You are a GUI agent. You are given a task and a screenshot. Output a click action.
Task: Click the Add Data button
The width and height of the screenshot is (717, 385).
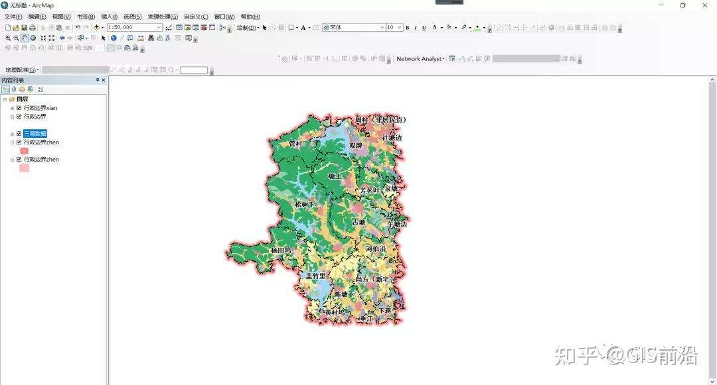click(x=96, y=27)
